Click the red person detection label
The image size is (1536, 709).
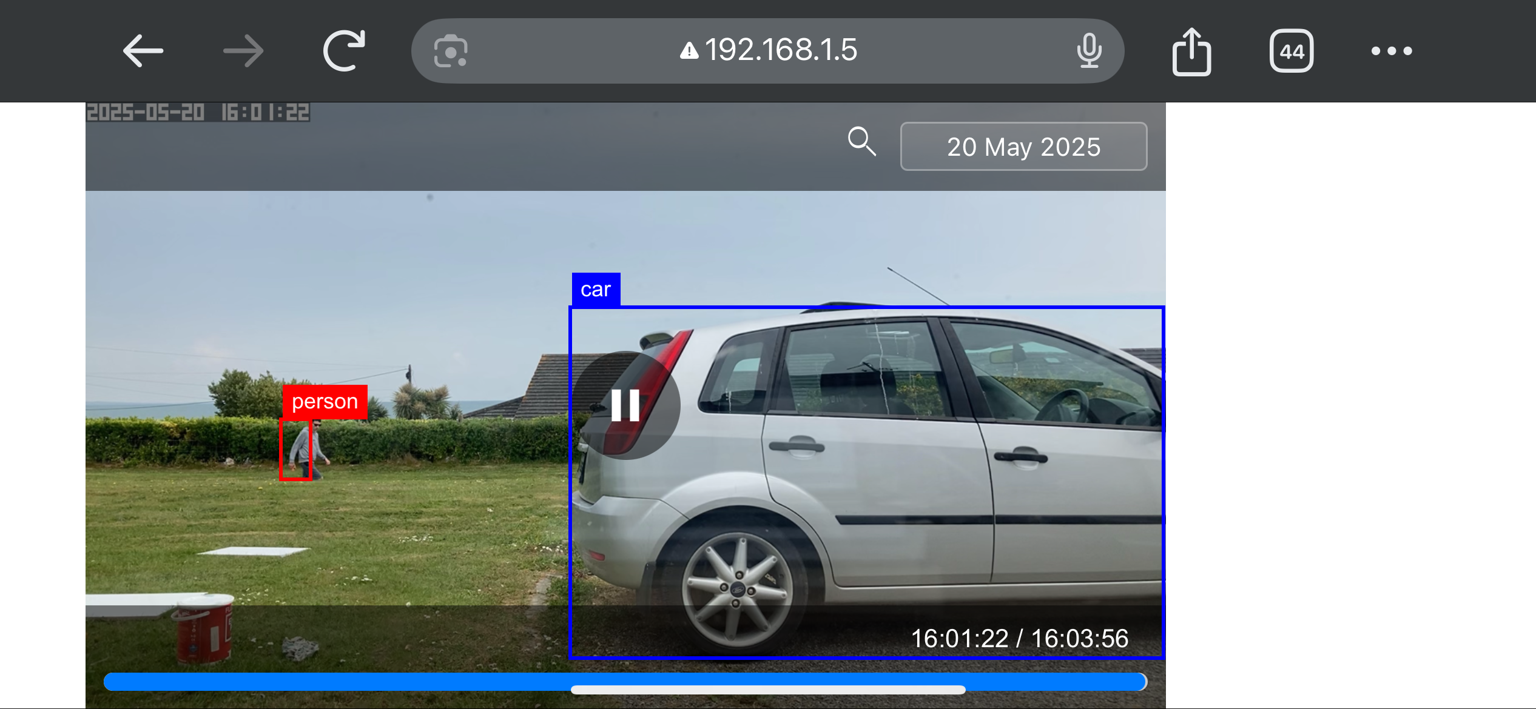(x=325, y=401)
